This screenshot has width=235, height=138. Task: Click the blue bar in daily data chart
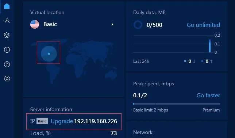pos(210,46)
